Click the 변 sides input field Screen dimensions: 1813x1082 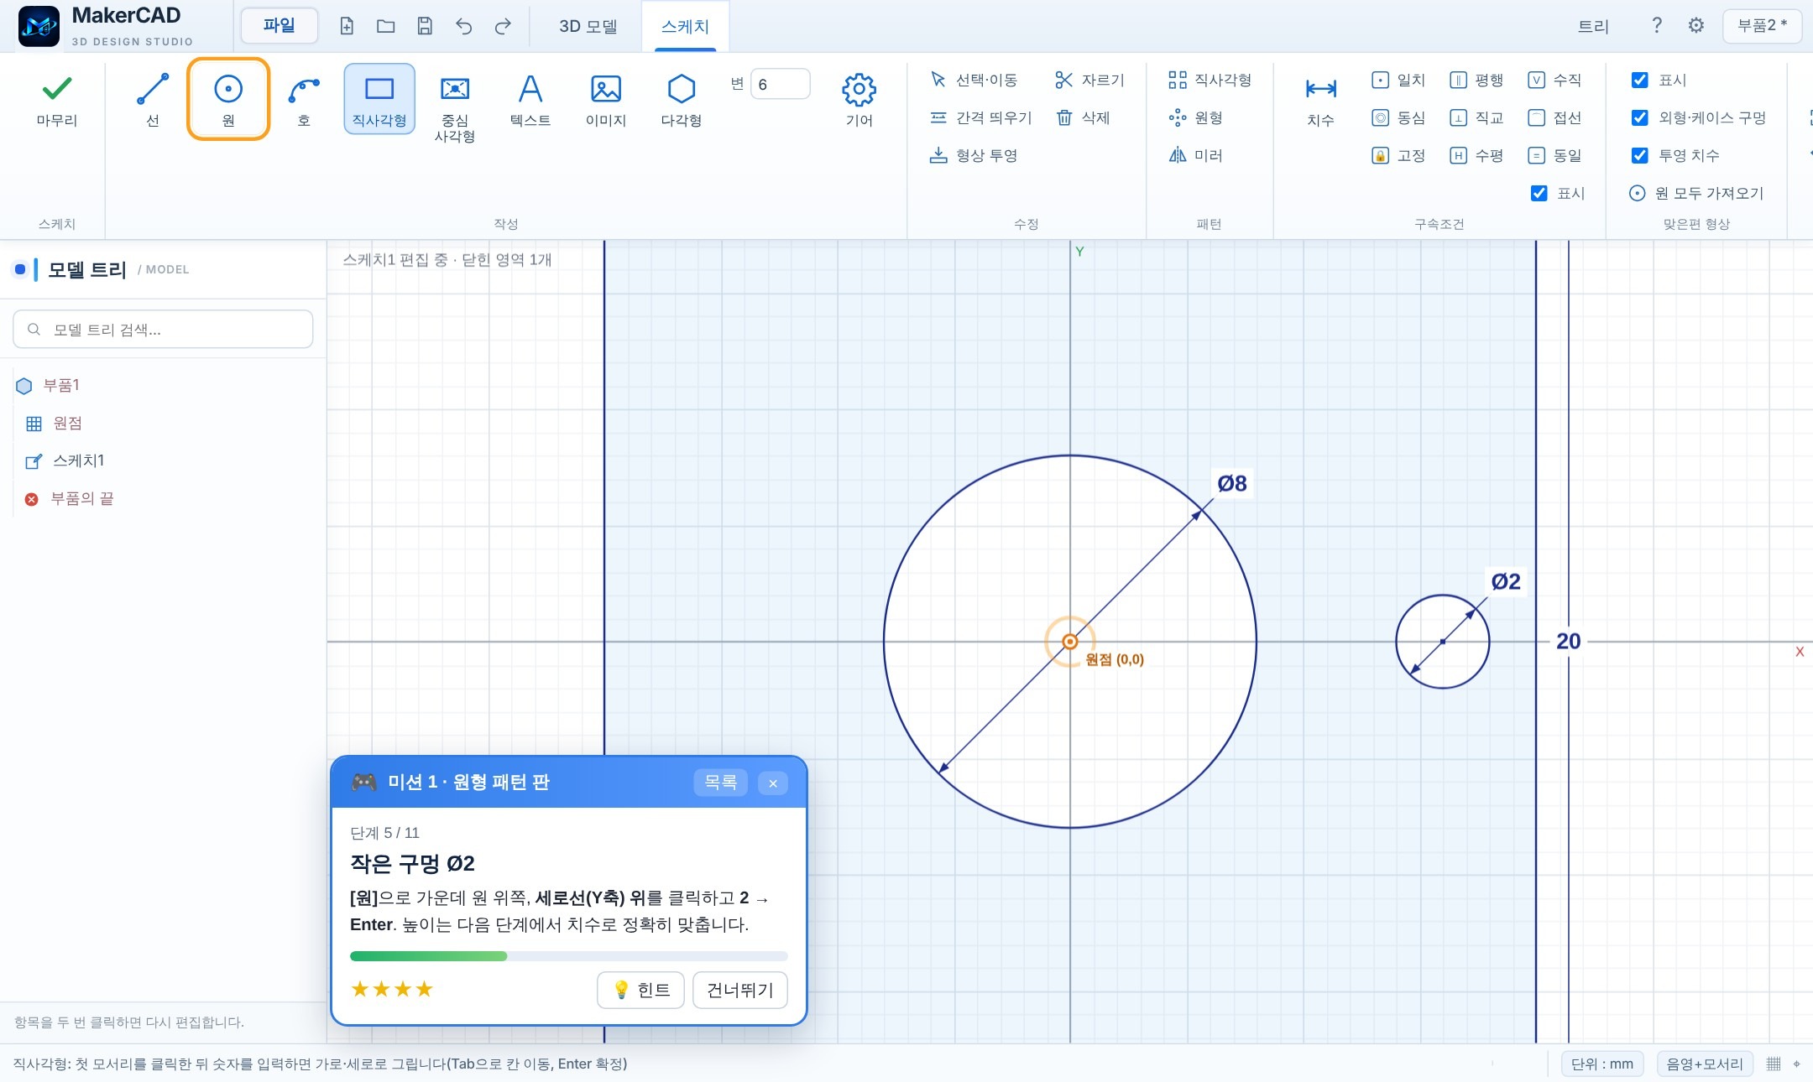780,84
